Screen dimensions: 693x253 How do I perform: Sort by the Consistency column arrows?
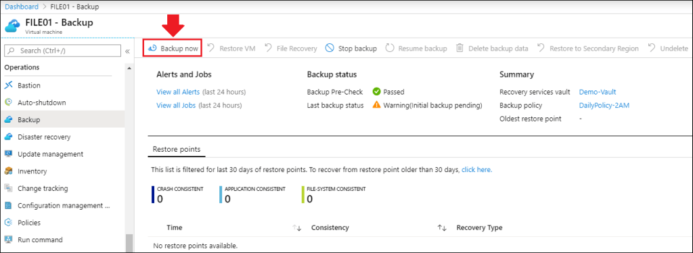(x=442, y=228)
